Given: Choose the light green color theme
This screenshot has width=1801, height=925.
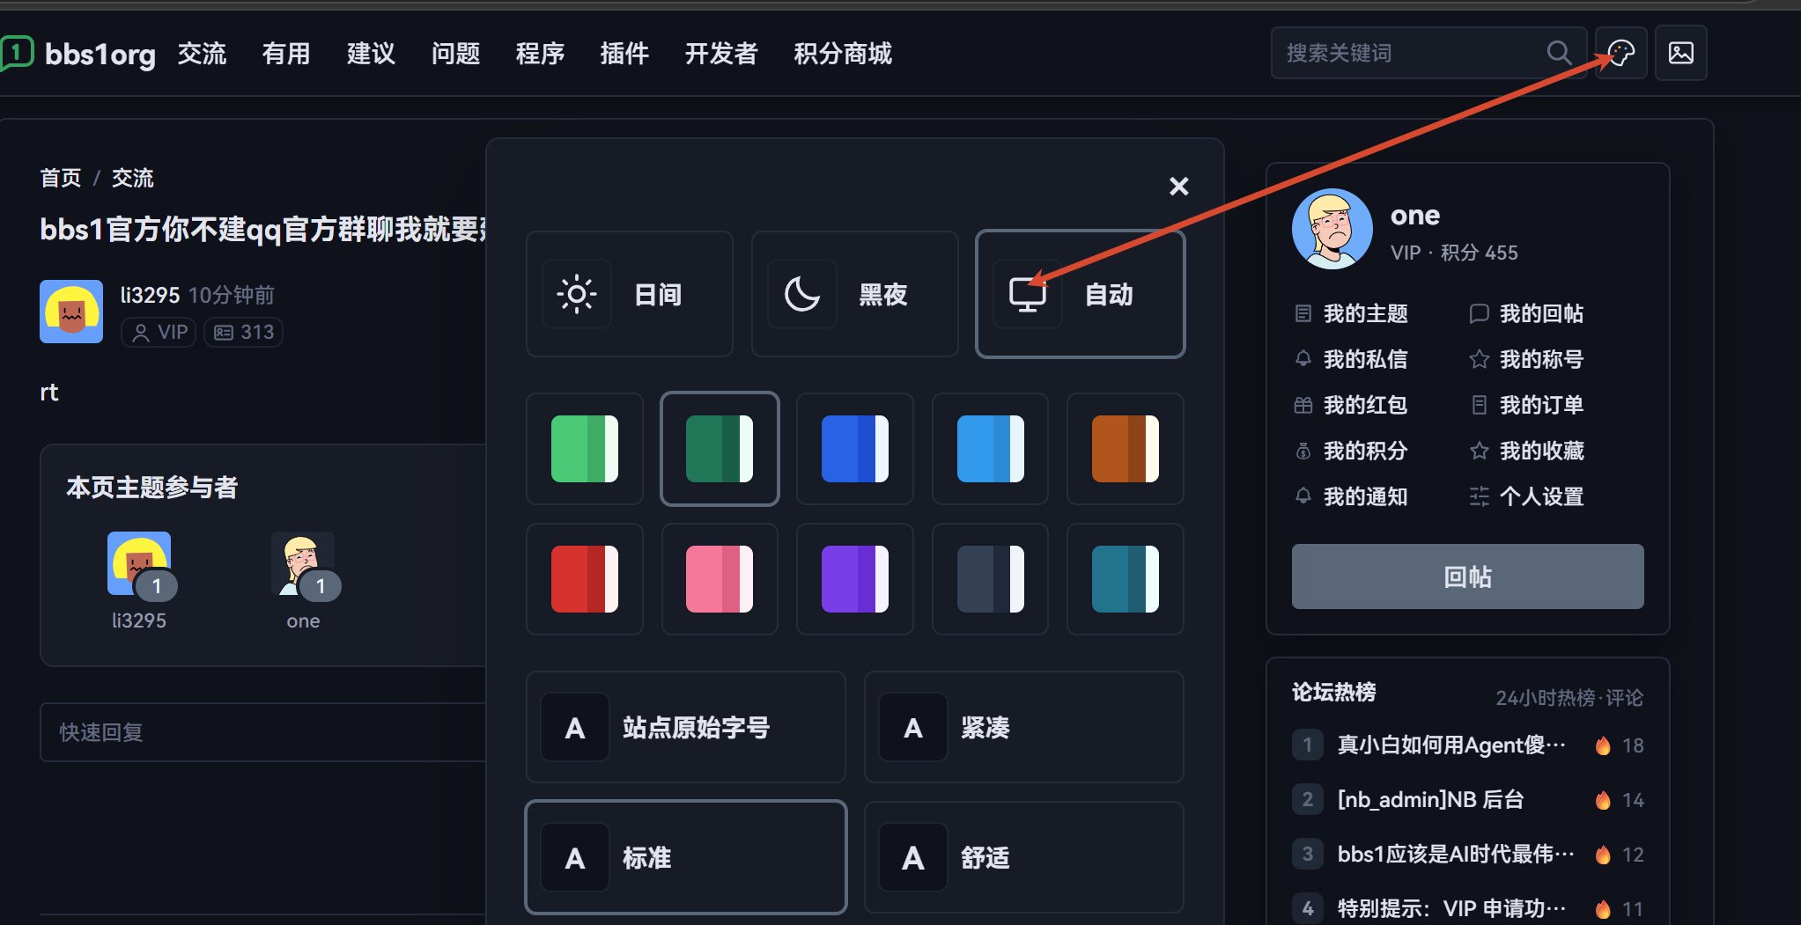Looking at the screenshot, I should 585,449.
